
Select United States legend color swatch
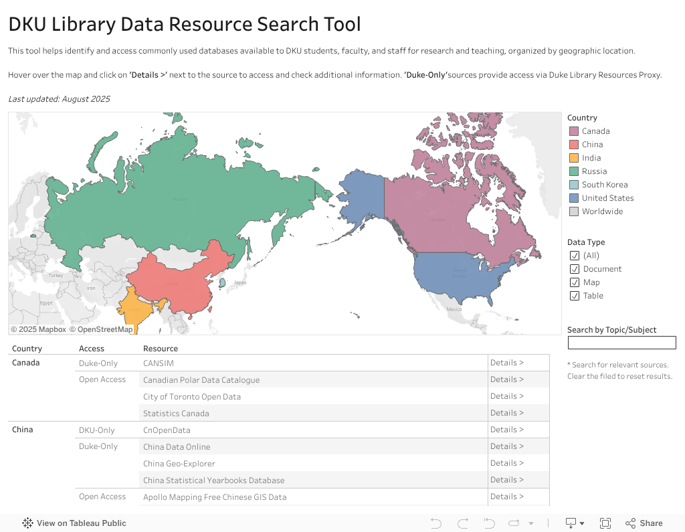coord(573,198)
